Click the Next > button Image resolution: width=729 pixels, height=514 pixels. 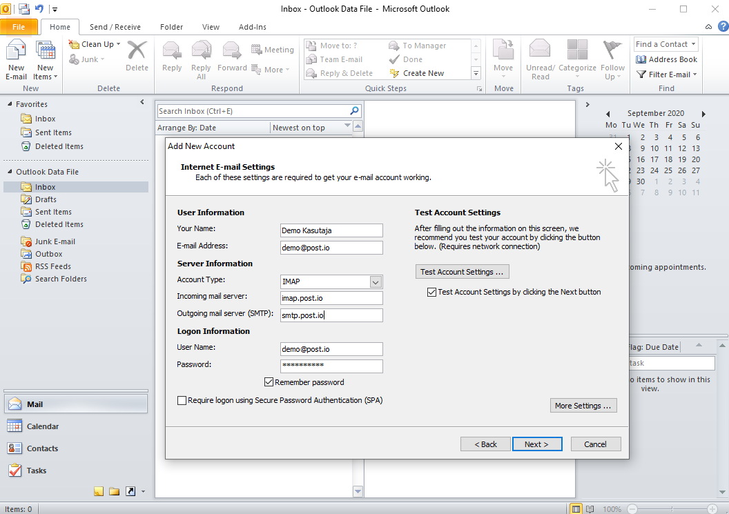pyautogui.click(x=537, y=444)
